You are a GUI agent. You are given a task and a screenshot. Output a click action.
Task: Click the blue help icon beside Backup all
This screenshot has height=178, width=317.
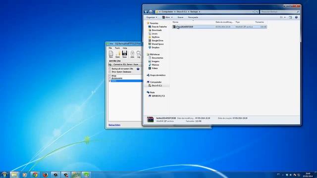(138, 69)
